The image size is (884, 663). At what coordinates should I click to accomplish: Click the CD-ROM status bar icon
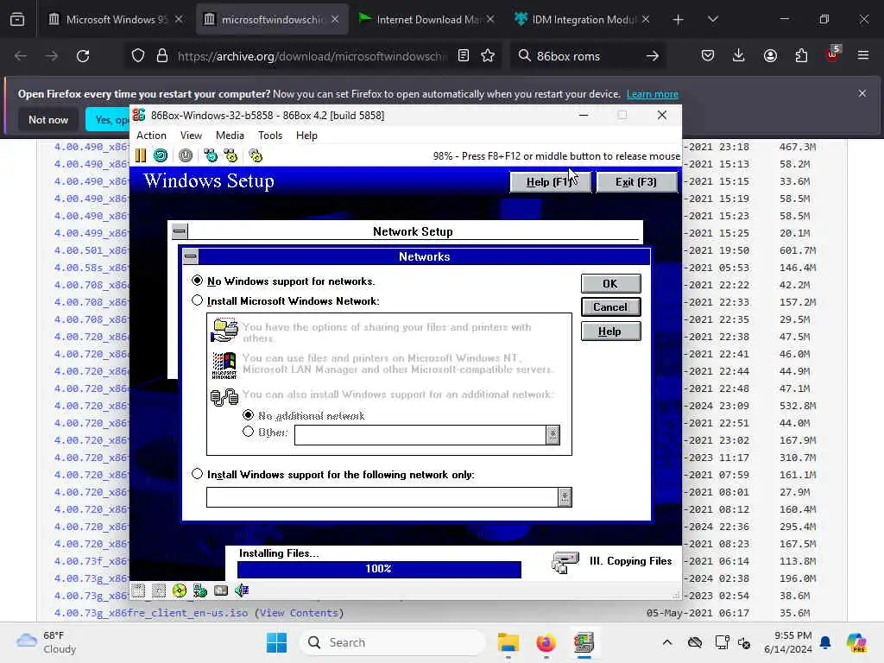tap(180, 590)
